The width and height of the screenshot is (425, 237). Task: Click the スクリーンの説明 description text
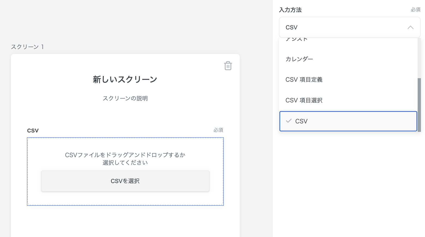[125, 98]
